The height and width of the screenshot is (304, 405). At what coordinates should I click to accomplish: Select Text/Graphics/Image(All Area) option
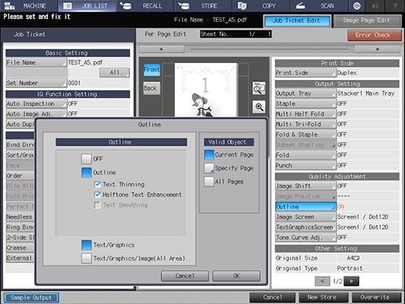point(86,259)
